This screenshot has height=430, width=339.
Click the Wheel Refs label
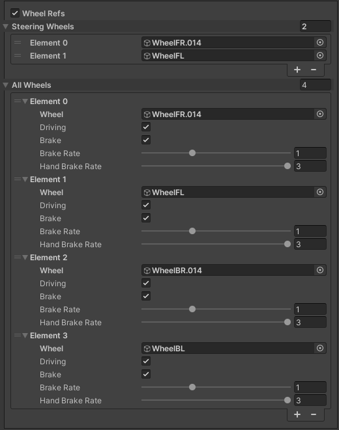[44, 14]
